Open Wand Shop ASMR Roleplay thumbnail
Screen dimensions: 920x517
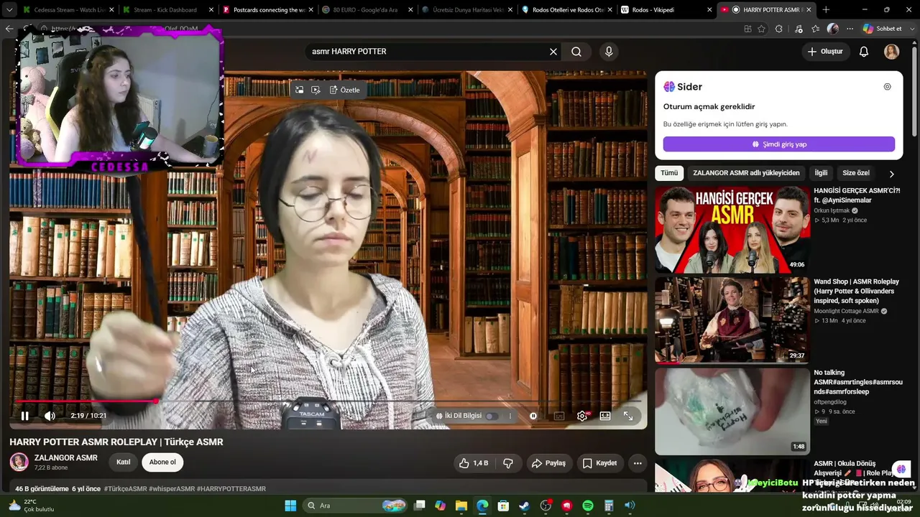coord(732,320)
